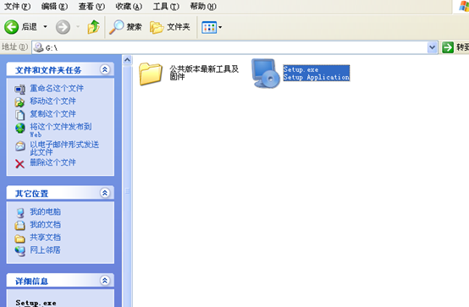469x307 pixels.
Task: Click the Rename this file link
Action: coord(57,88)
